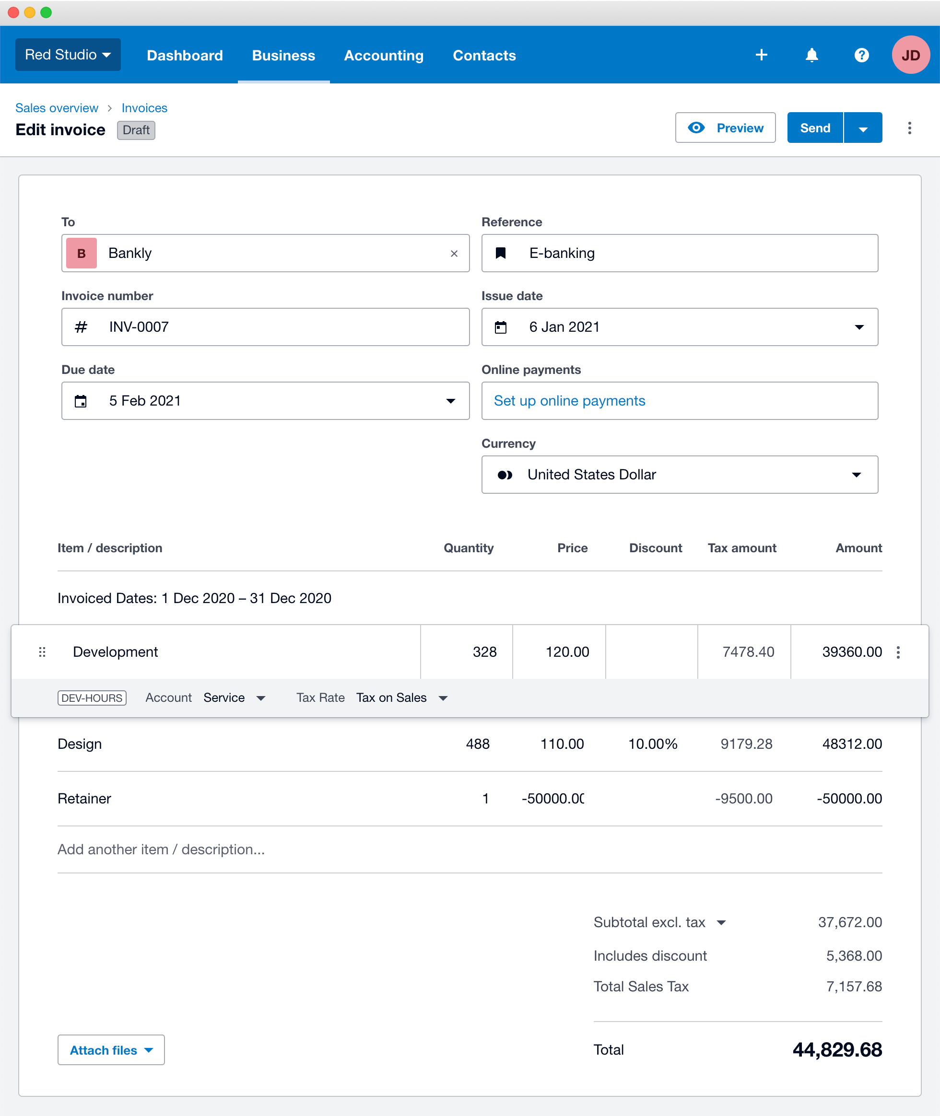Click the help question mark icon in header
This screenshot has width=940, height=1116.
pyautogui.click(x=861, y=55)
